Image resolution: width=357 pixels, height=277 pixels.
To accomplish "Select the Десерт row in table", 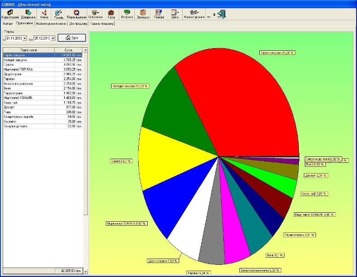I will click(x=43, y=107).
